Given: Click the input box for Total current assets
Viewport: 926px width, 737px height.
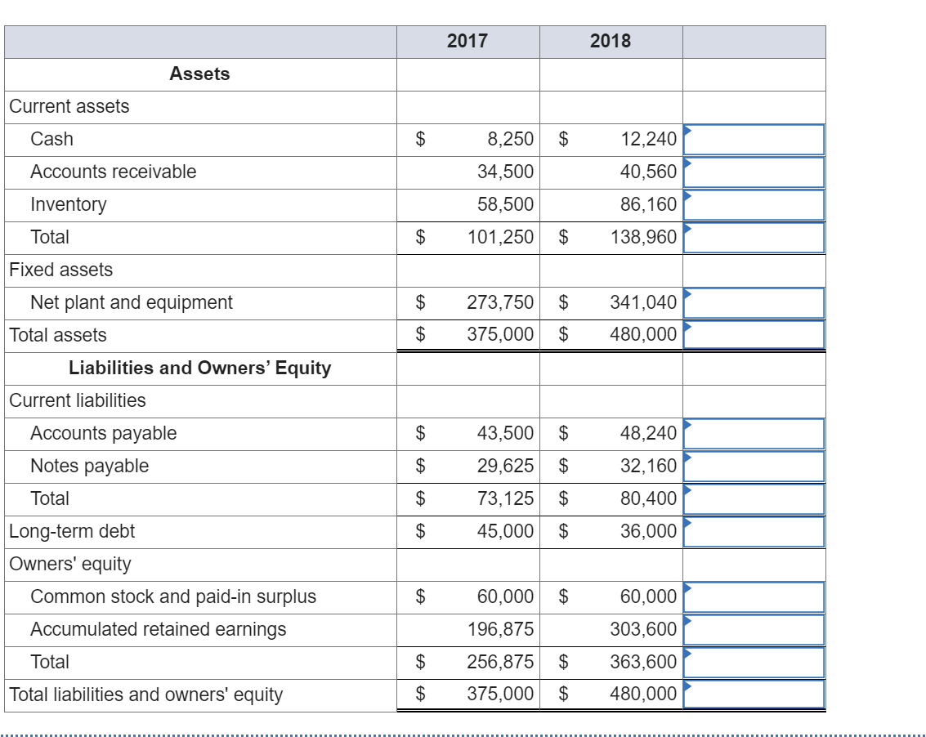Looking at the screenshot, I should coord(754,237).
